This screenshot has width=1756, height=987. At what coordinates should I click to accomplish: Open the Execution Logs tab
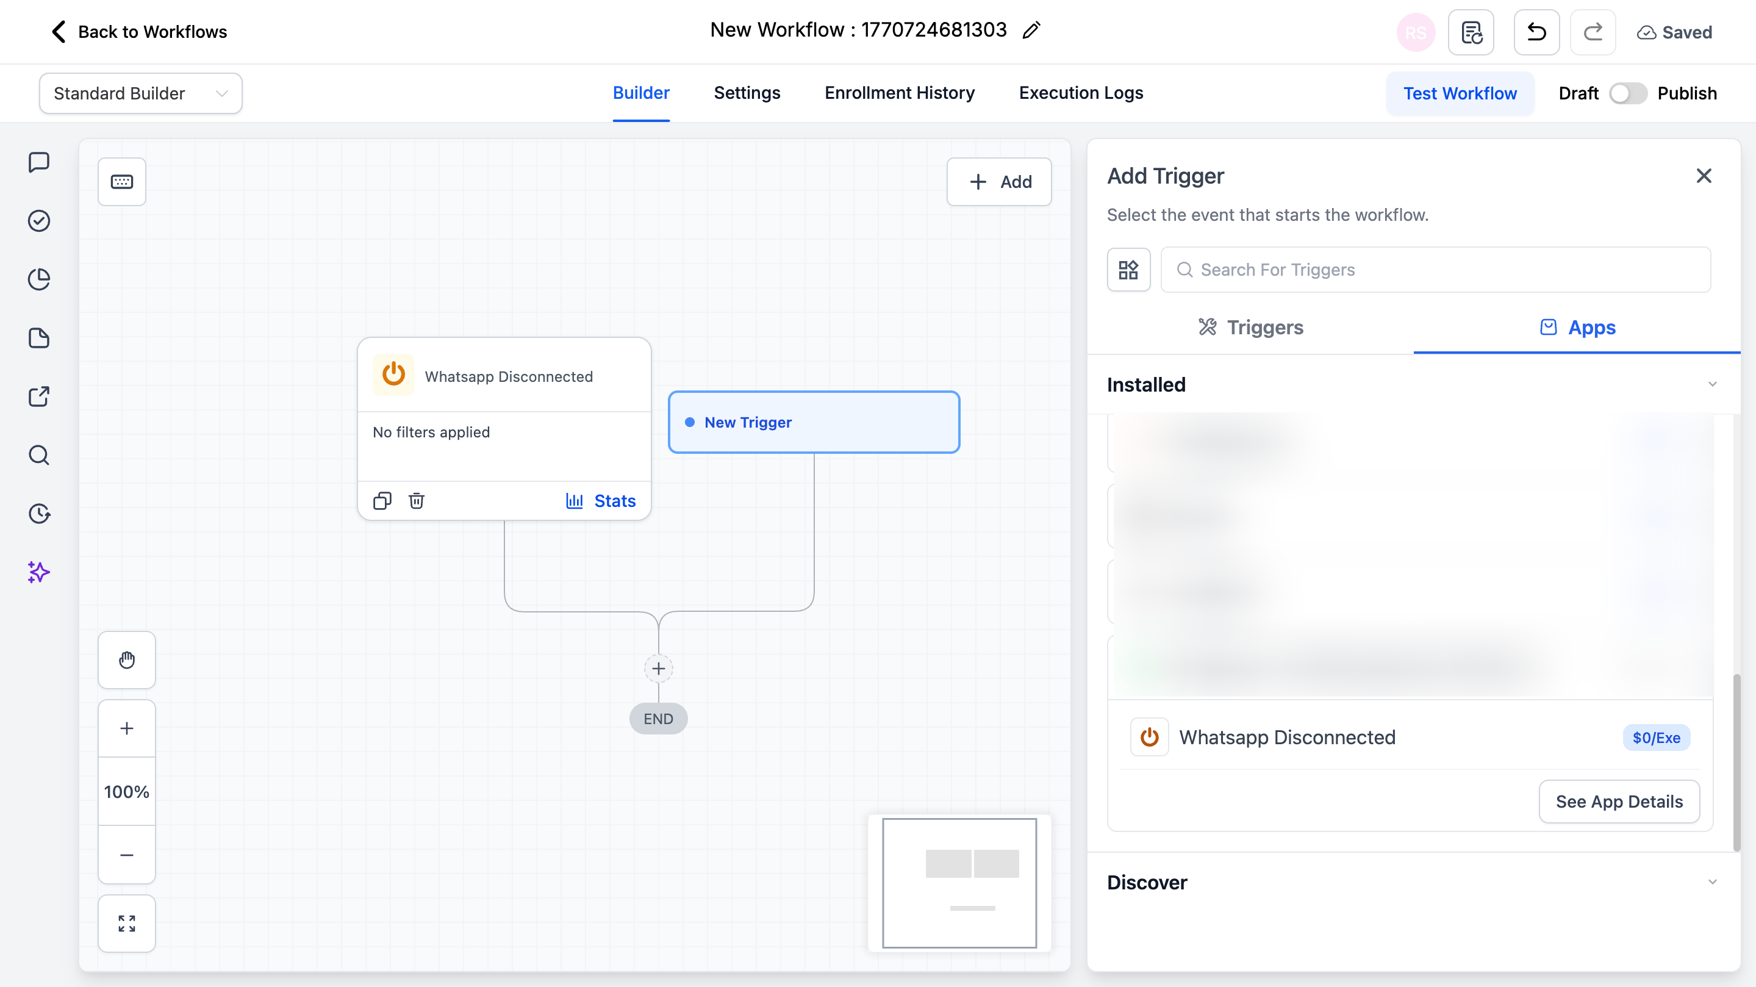[1080, 93]
